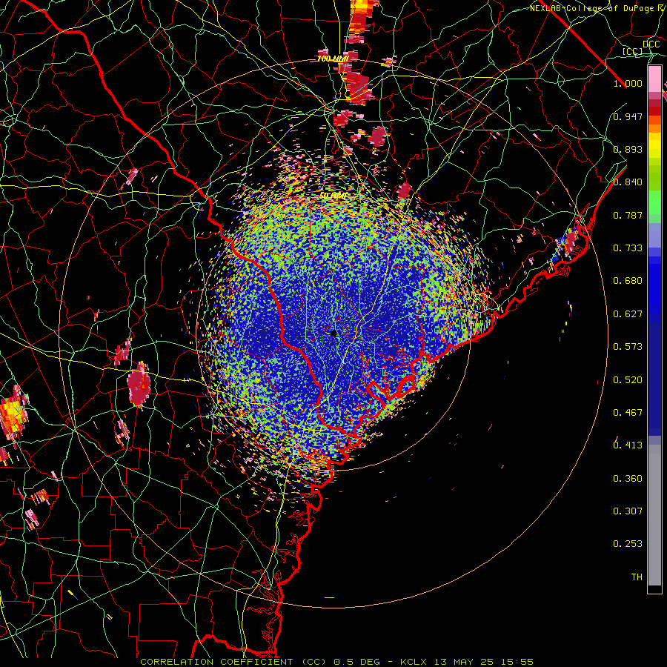667x667 pixels.
Task: Click the 0.893 scale value
Action: (628, 149)
